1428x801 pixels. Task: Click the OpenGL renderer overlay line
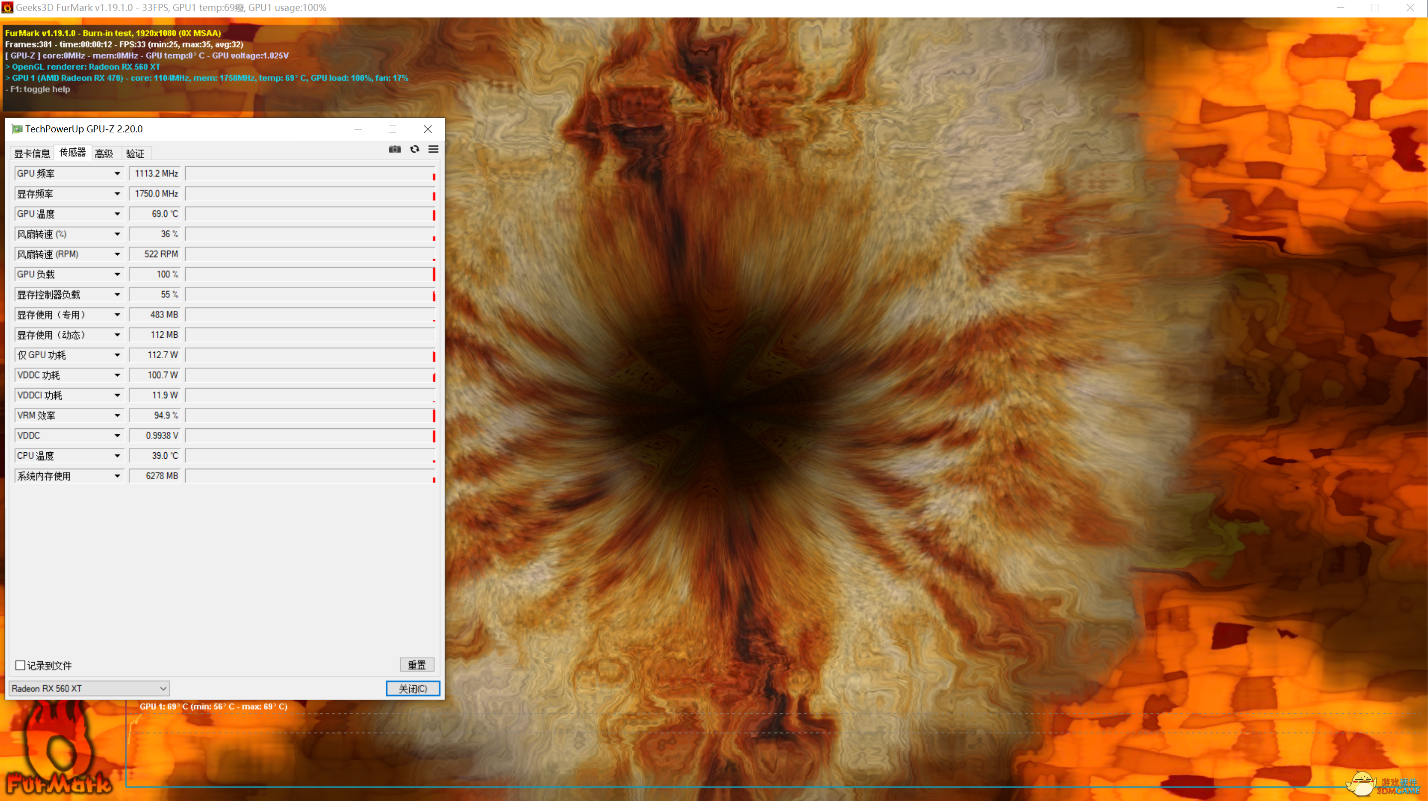coord(83,67)
